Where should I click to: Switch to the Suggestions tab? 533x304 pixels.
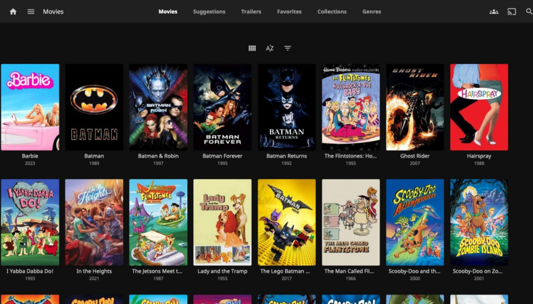point(209,11)
